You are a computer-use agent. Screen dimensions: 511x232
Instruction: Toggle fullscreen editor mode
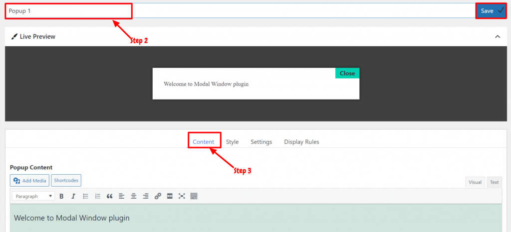(x=182, y=196)
